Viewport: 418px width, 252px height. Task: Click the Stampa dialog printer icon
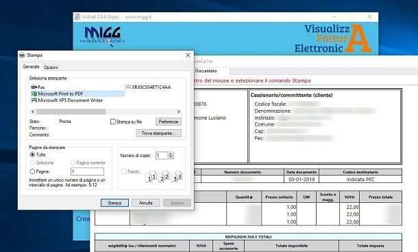22,55
